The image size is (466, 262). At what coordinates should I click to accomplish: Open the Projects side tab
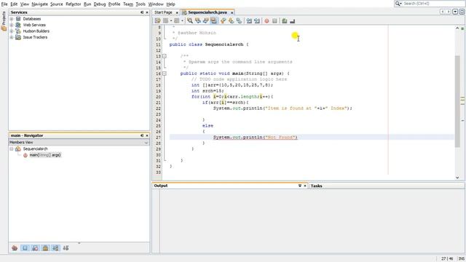coord(4,21)
